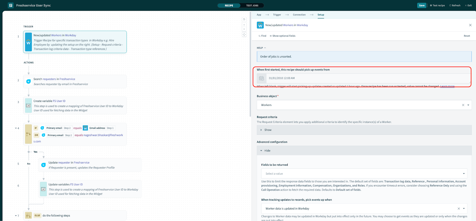Select the Search requesters step card
Screen dimensions: 476x221
75,81
